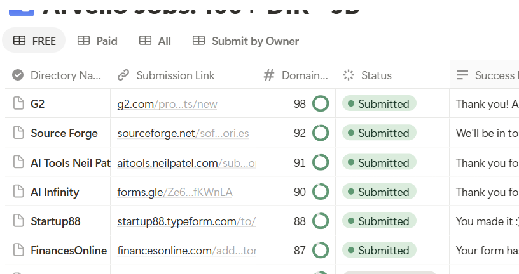519x274 pixels.
Task: Click the progress ring next to 88
Action: click(321, 221)
